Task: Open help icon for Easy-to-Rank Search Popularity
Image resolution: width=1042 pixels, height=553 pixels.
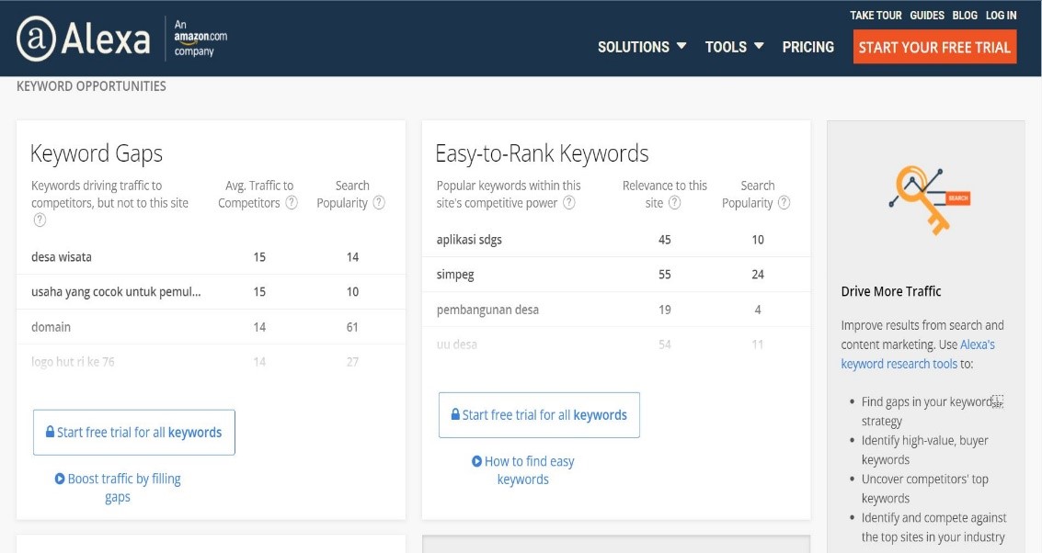Action: (x=784, y=203)
